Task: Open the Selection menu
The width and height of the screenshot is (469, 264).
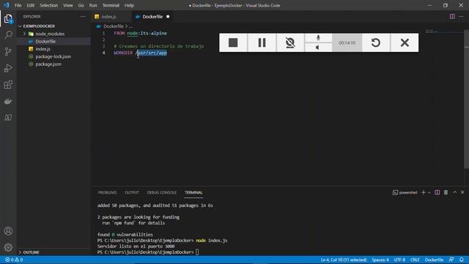Action: tap(49, 5)
